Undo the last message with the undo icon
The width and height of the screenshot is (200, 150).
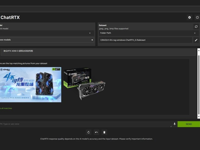(x=96, y=132)
